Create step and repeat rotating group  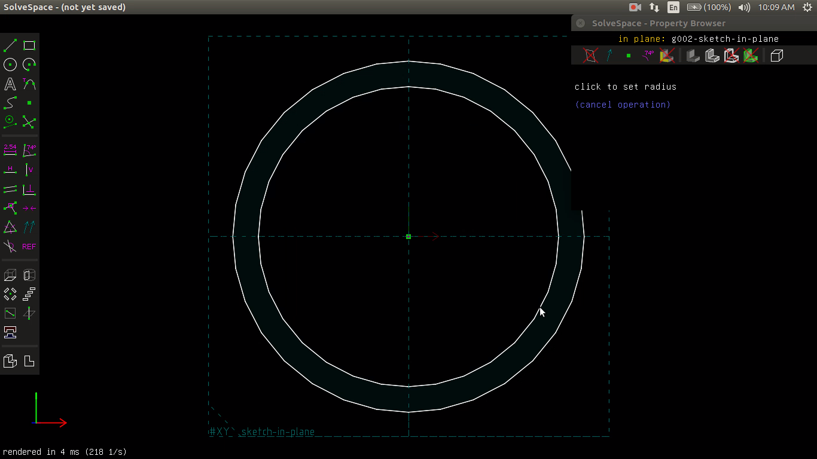point(10,294)
